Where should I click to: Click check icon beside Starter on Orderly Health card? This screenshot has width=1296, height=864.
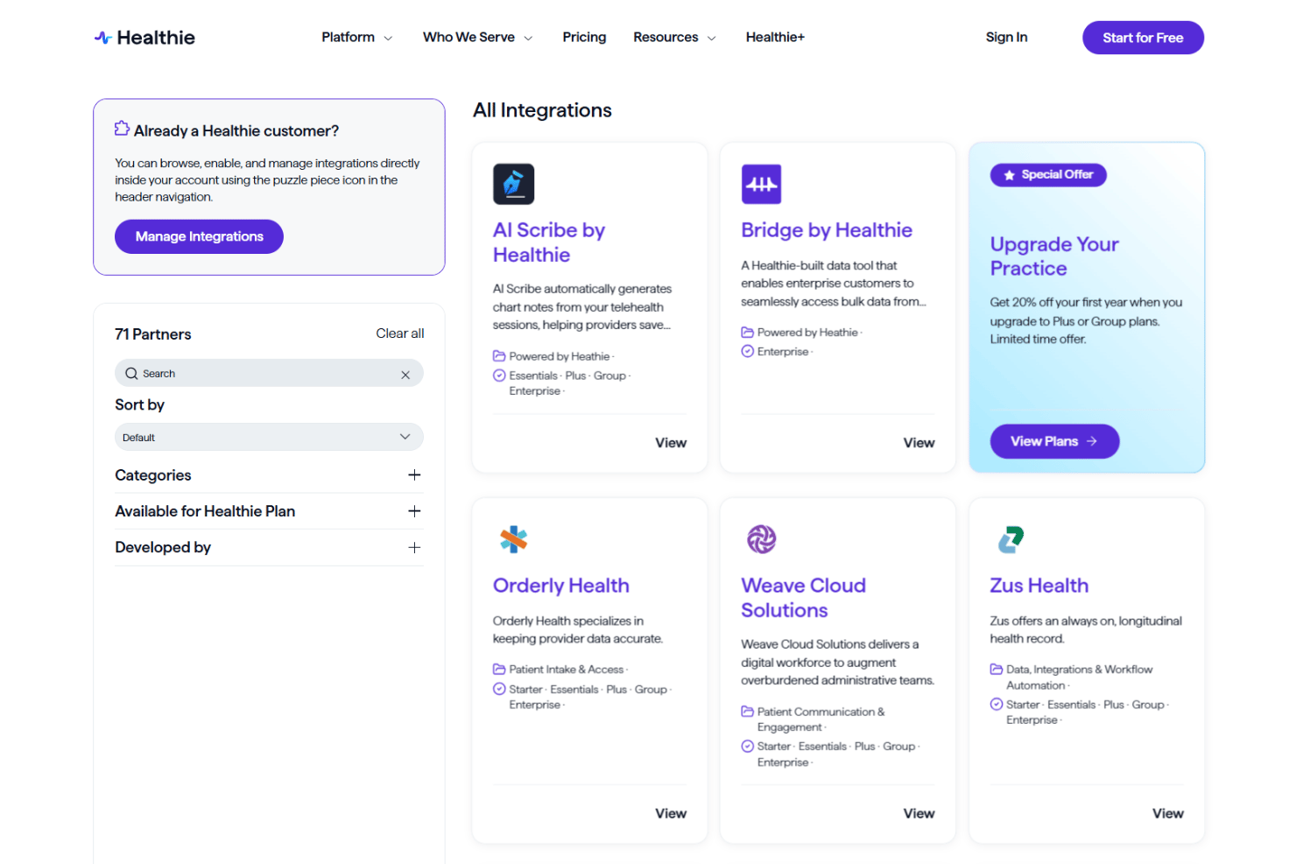[x=499, y=689]
